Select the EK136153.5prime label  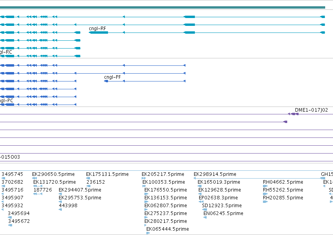pyautogui.click(x=166, y=198)
